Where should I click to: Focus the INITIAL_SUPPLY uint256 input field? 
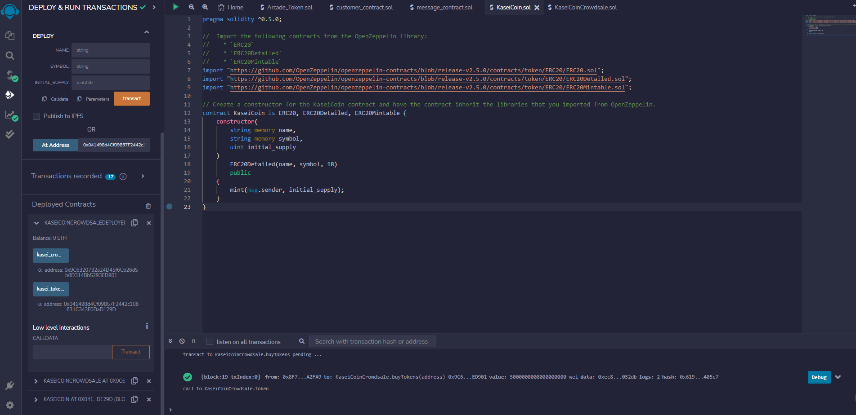(111, 83)
